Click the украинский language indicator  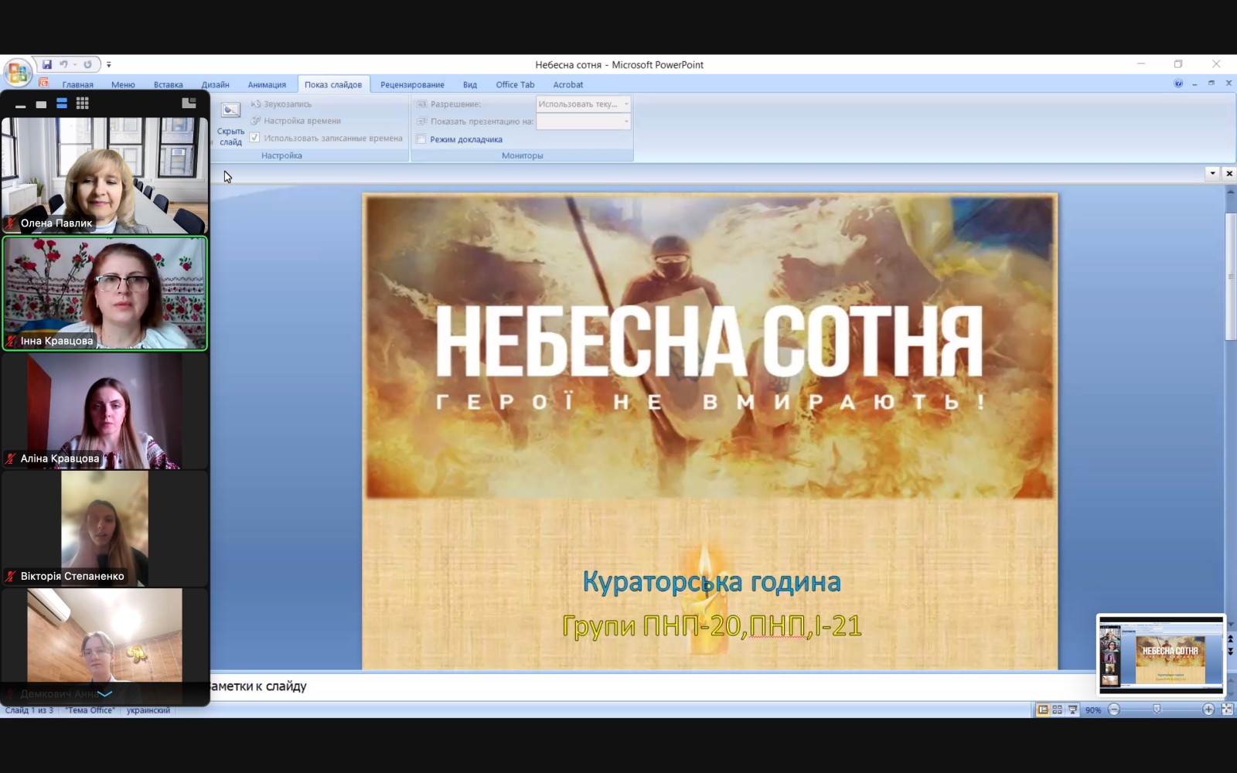[x=148, y=710]
